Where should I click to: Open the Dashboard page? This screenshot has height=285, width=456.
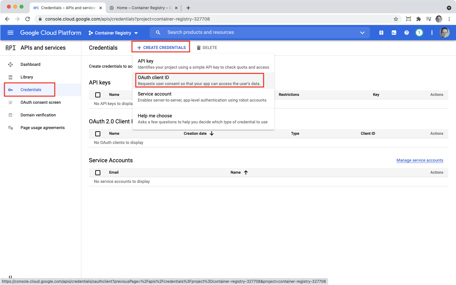30,65
